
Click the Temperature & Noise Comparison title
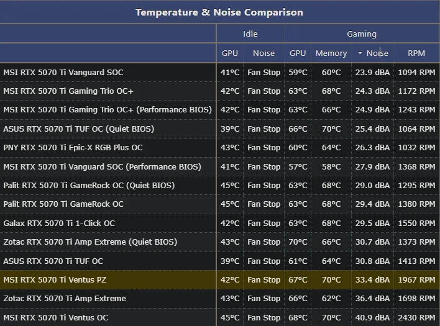click(x=219, y=12)
